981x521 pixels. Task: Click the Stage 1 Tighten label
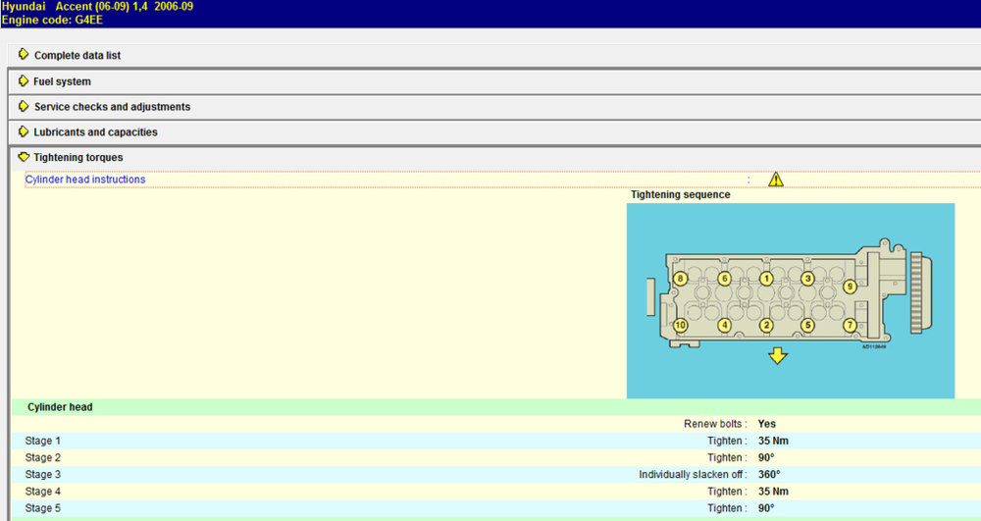(x=727, y=441)
